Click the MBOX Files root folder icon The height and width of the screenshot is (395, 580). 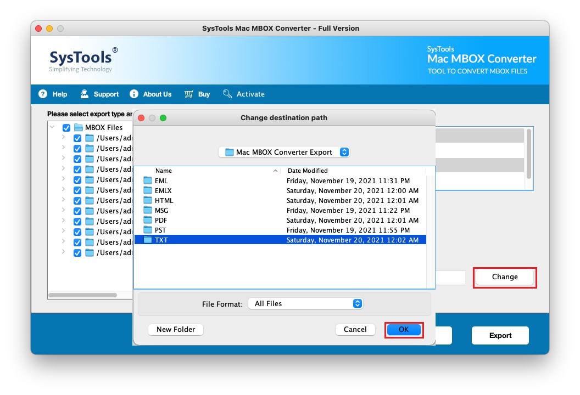[x=79, y=127]
